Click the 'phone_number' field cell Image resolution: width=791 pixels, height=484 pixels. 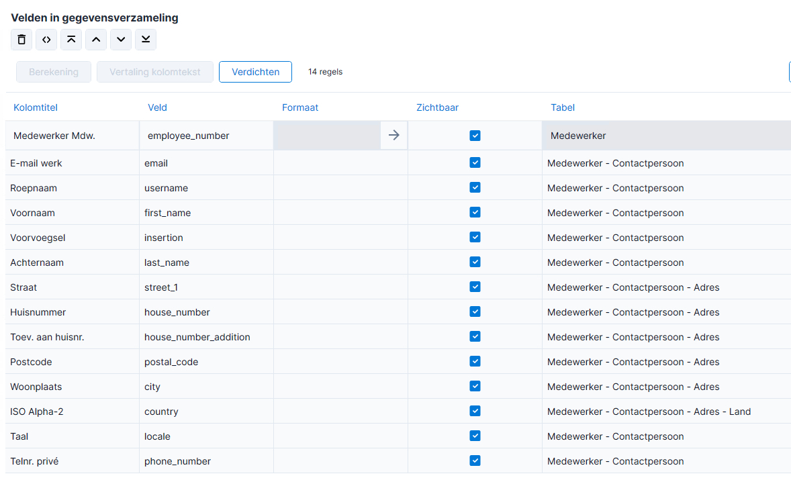pyautogui.click(x=206, y=461)
